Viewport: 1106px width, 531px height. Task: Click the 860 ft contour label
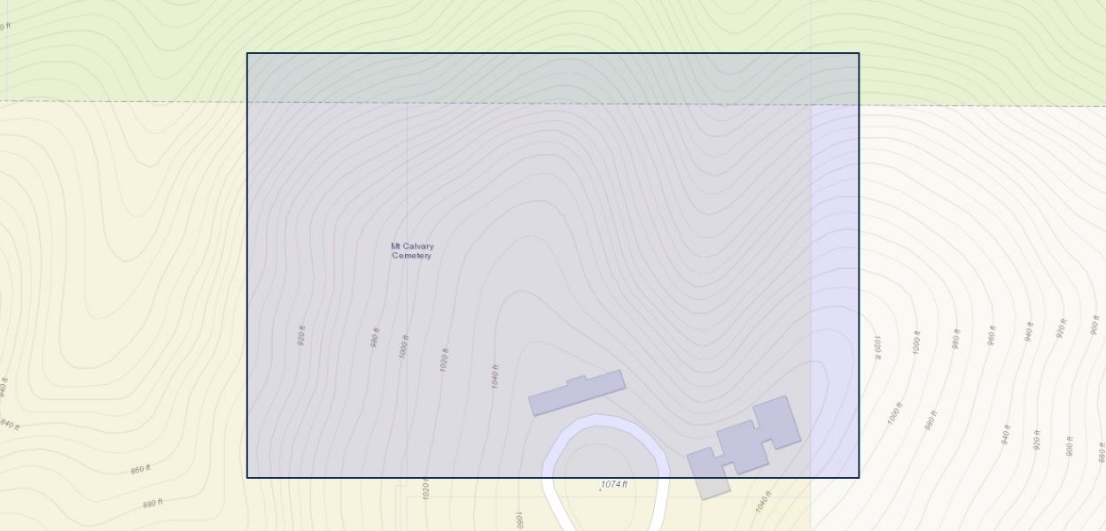point(141,469)
